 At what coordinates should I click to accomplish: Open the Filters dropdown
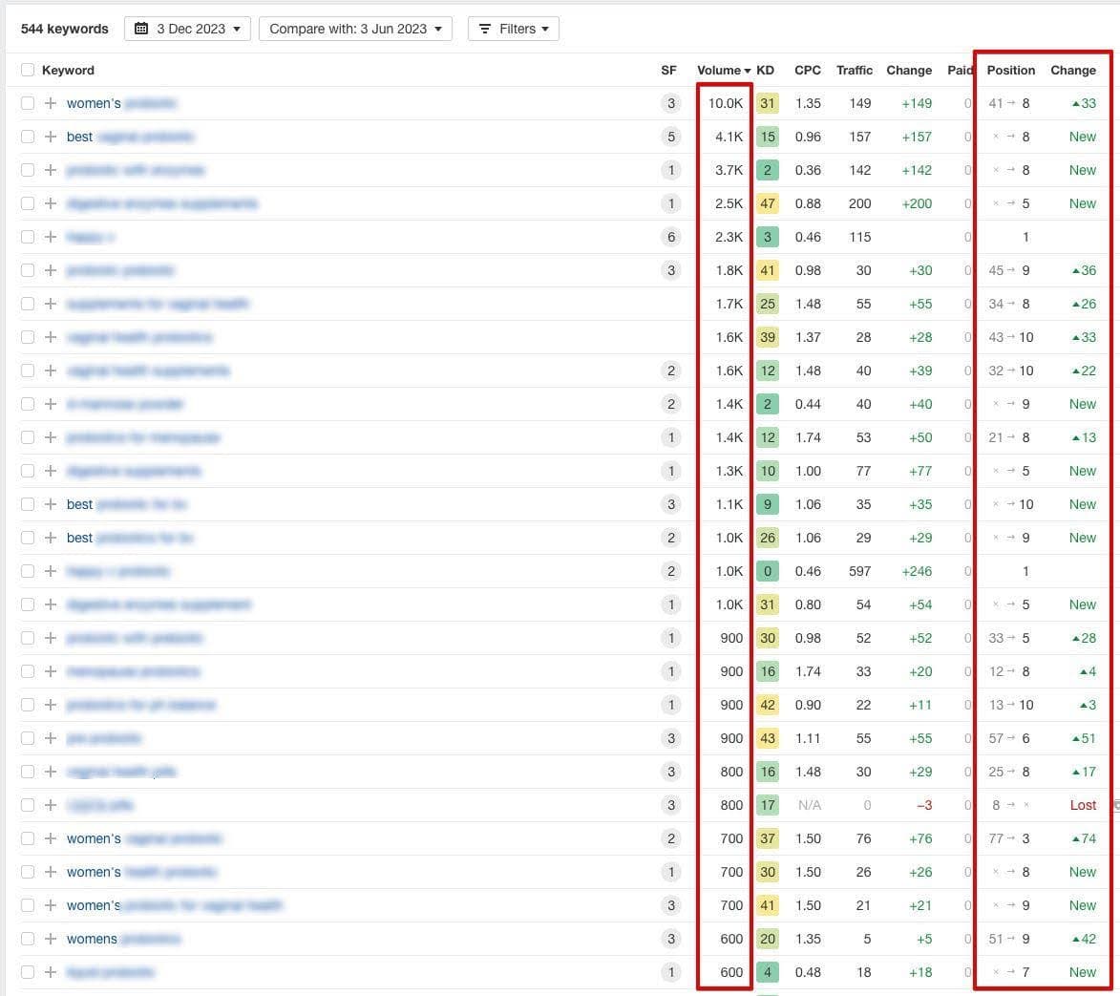513,29
